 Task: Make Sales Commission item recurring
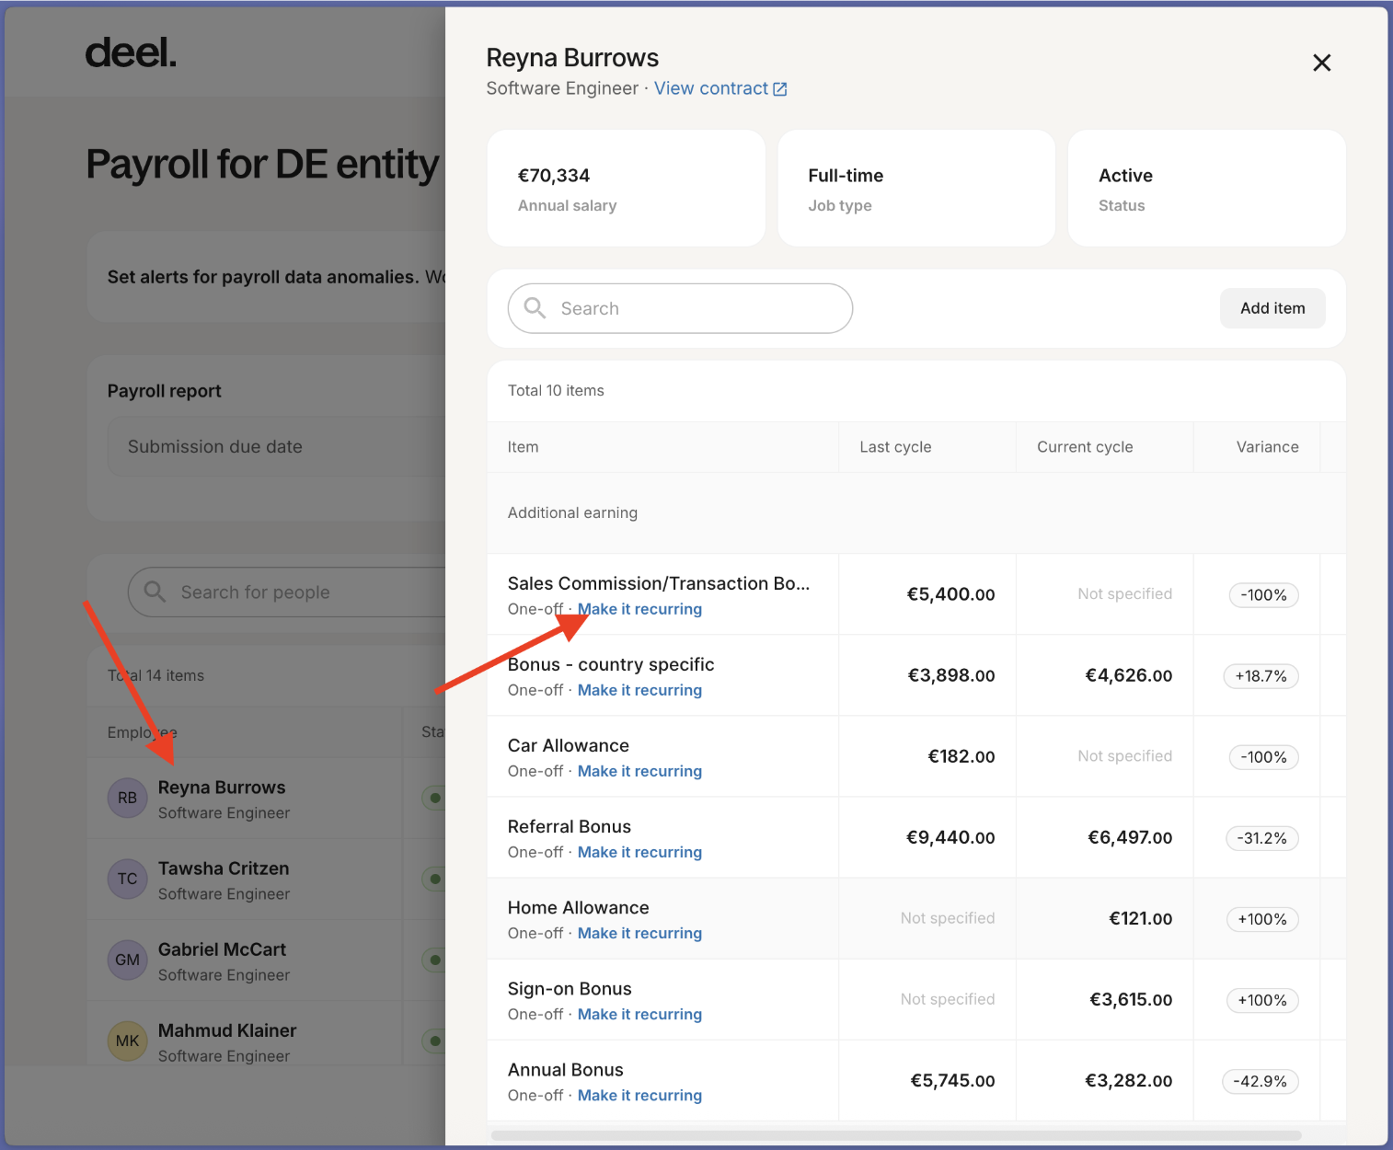click(x=639, y=609)
